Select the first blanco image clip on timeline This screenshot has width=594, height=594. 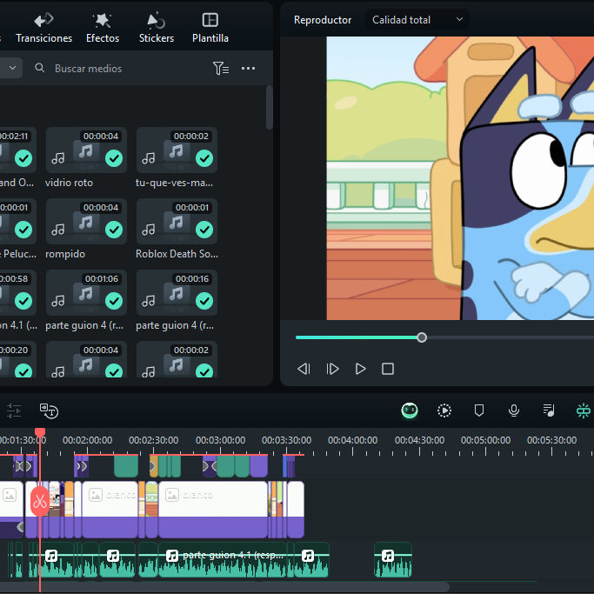110,510
